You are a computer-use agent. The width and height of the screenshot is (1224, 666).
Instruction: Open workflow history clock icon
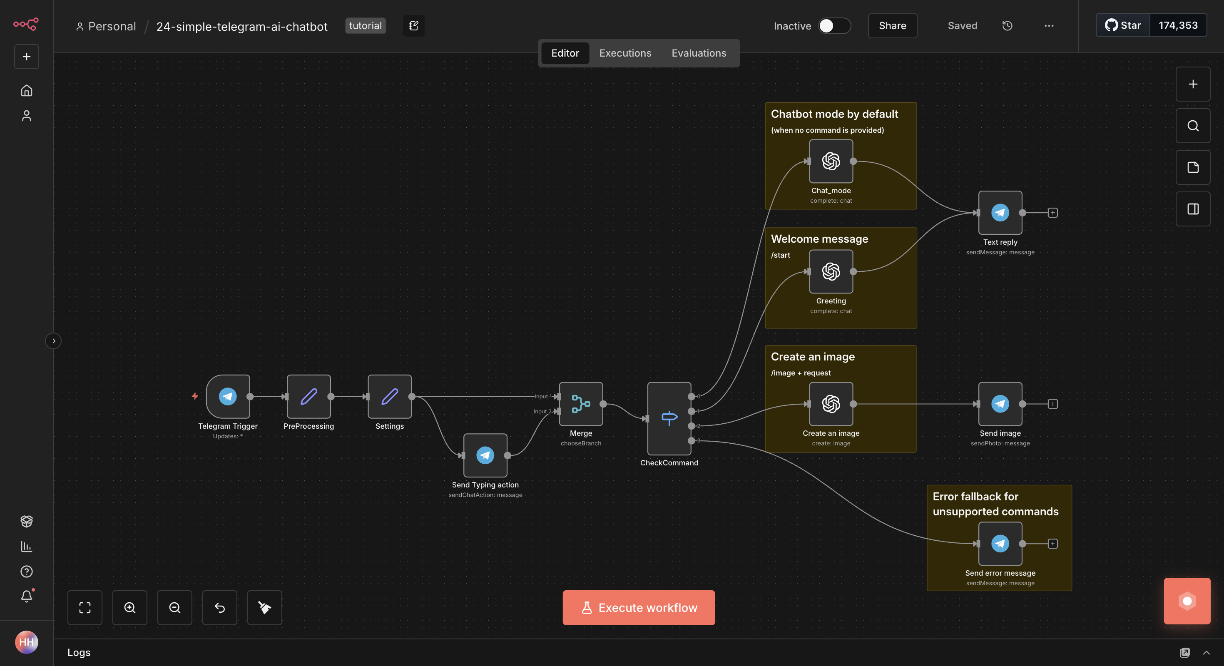pos(1007,26)
